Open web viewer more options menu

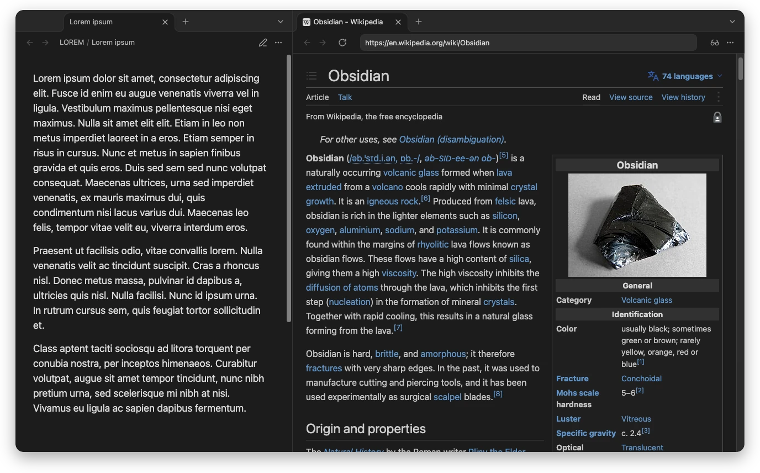click(730, 43)
